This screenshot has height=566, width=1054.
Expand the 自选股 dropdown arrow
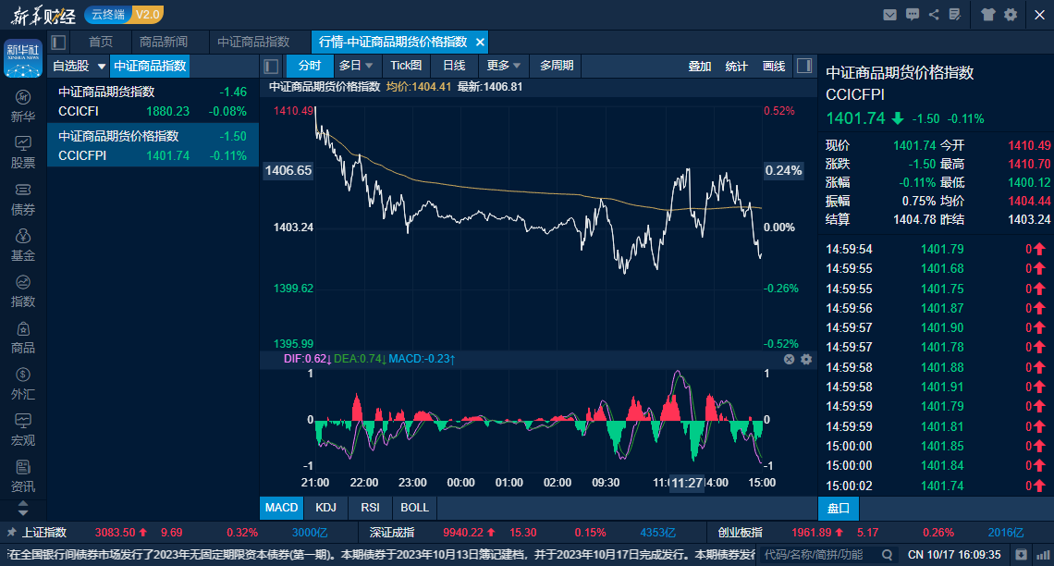(x=102, y=67)
